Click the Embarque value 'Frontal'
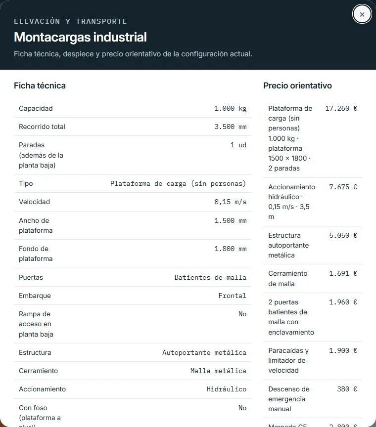The image size is (376, 427). 232,296
